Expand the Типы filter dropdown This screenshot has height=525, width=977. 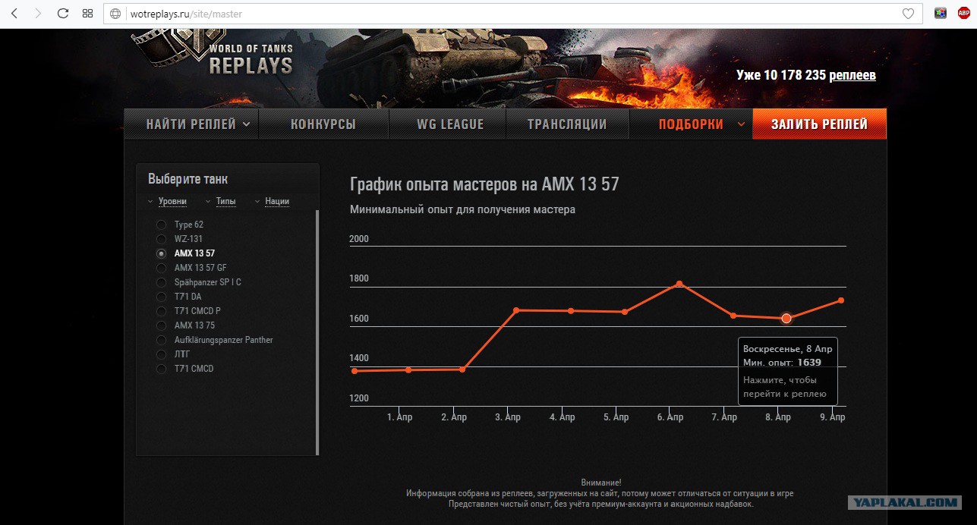[x=220, y=201]
